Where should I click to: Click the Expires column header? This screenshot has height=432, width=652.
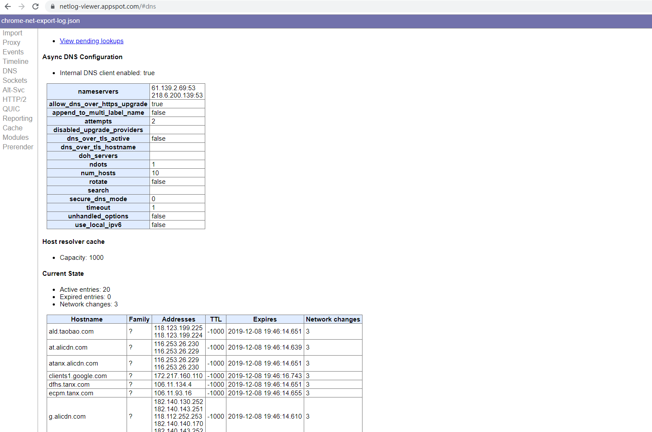pyautogui.click(x=265, y=319)
